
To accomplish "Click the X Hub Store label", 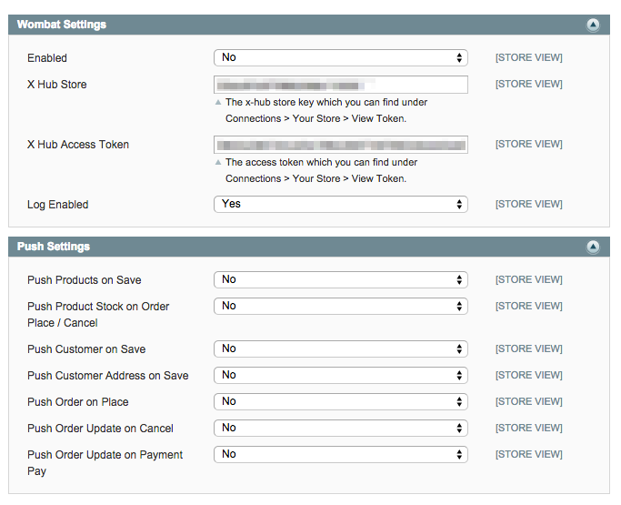I will (57, 85).
